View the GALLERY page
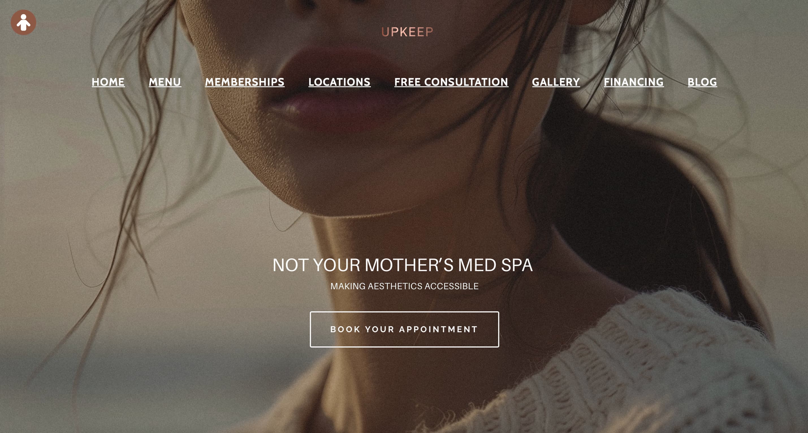The height and width of the screenshot is (433, 808). click(556, 82)
